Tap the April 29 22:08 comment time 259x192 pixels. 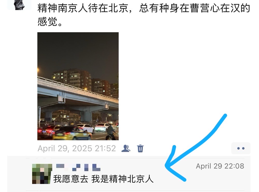coord(220,166)
